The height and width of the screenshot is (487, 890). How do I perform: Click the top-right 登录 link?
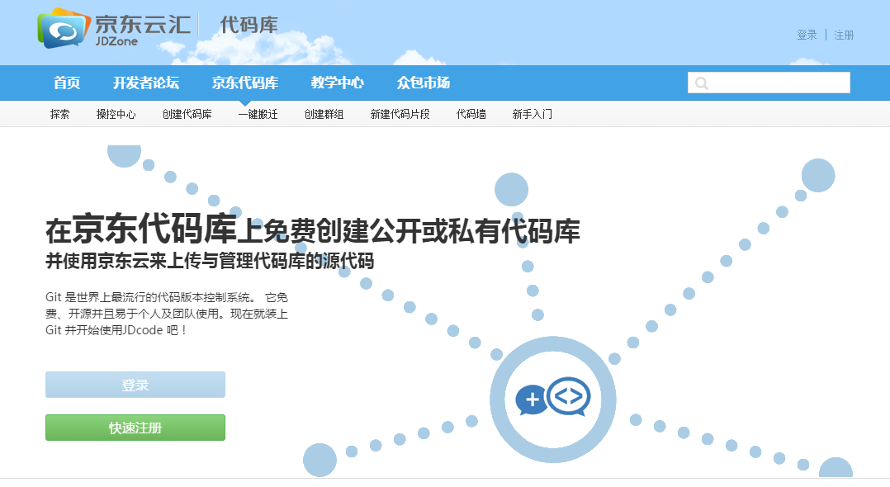tap(806, 35)
